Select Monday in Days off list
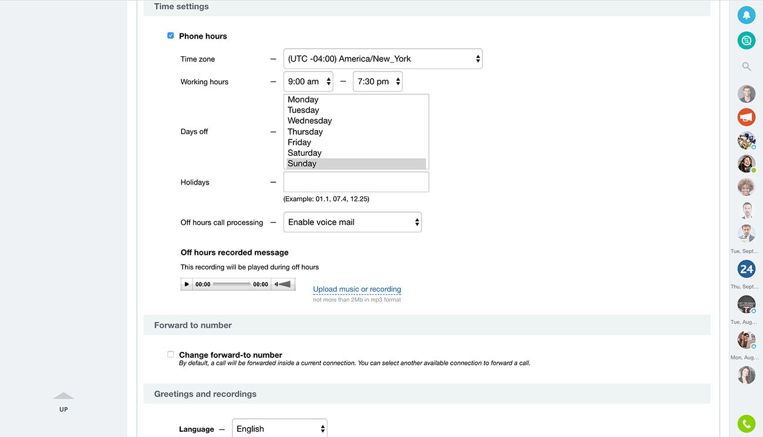Screen dimensions: 763x437 (303, 100)
